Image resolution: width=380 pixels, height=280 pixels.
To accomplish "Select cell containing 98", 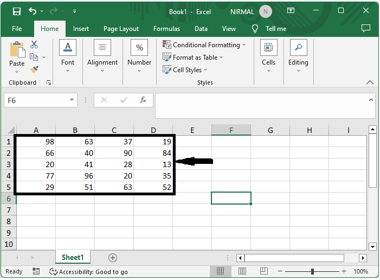I will click(36, 142).
